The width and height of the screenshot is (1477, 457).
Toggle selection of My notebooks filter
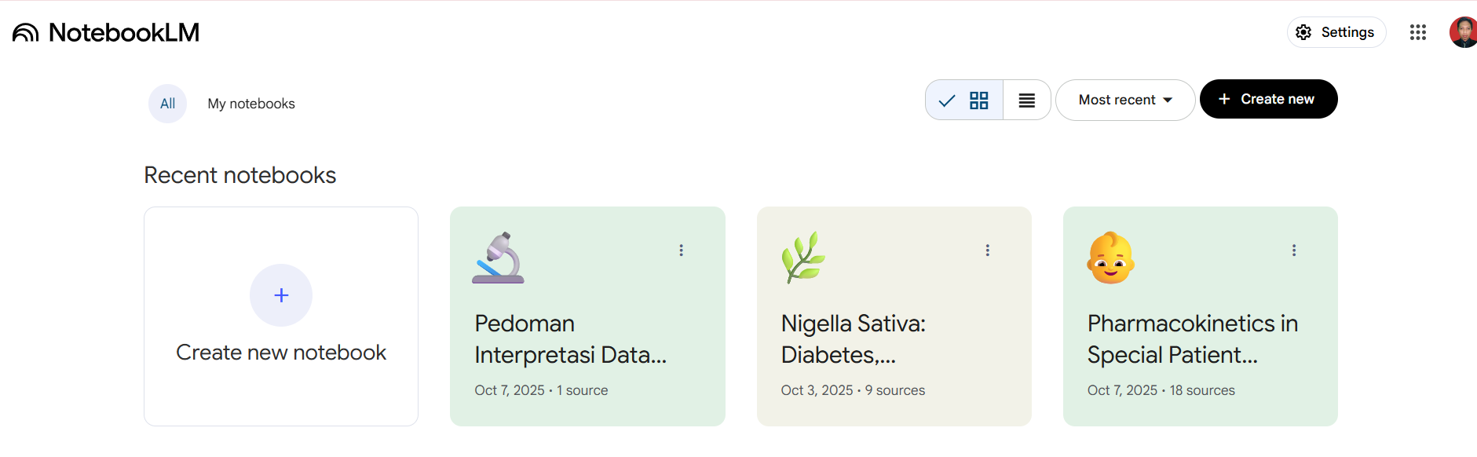point(250,103)
